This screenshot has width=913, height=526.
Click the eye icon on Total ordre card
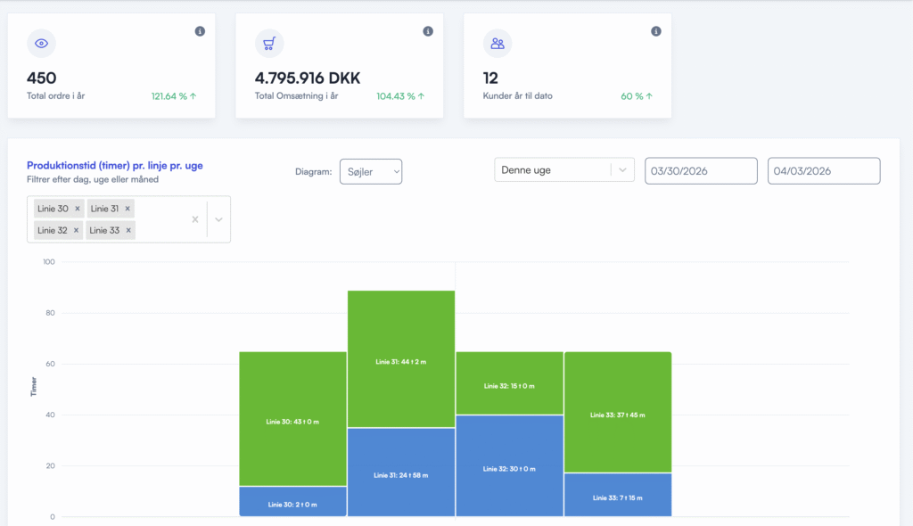point(41,43)
